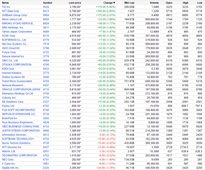This screenshot has height=170, width=205.
Task: Open Mamezou Holdings Co Ltd link
Action: (x=17, y=94)
